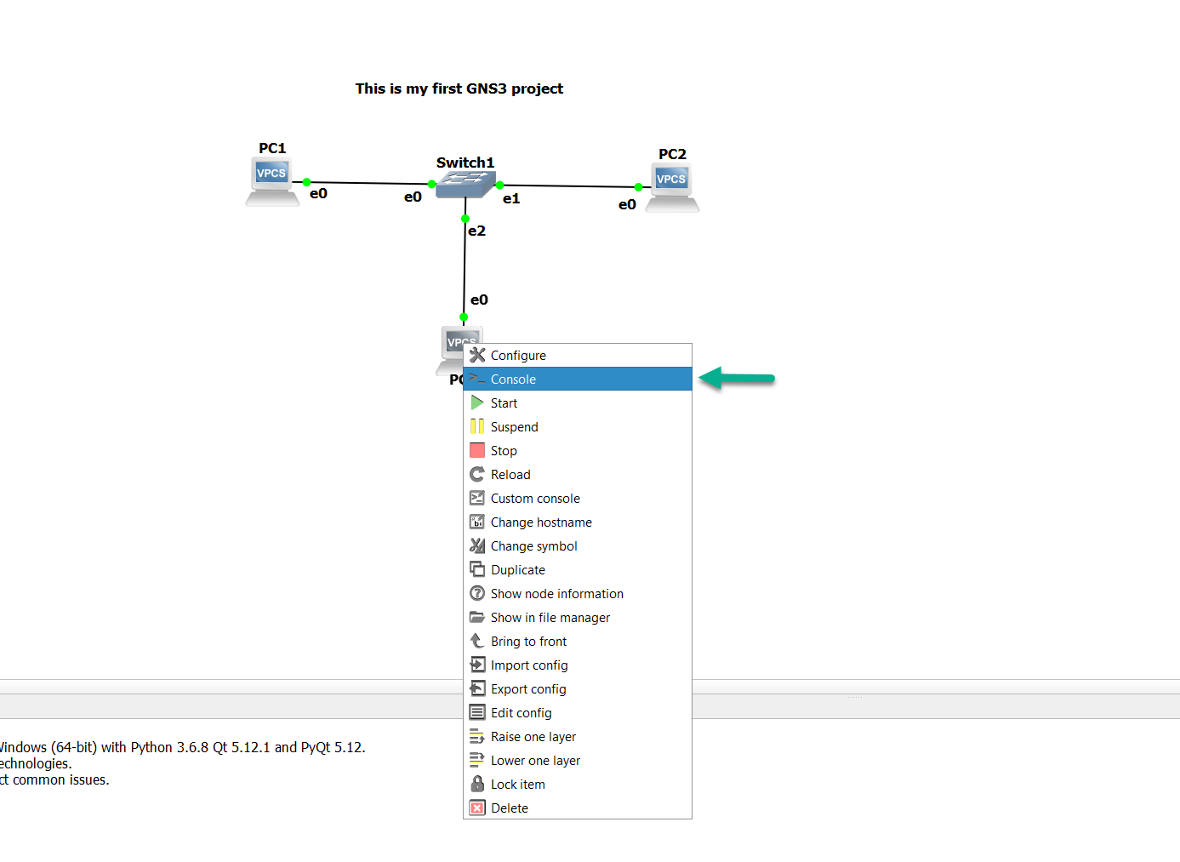Click the PC2 node label
The width and height of the screenshot is (1180, 862).
(672, 154)
